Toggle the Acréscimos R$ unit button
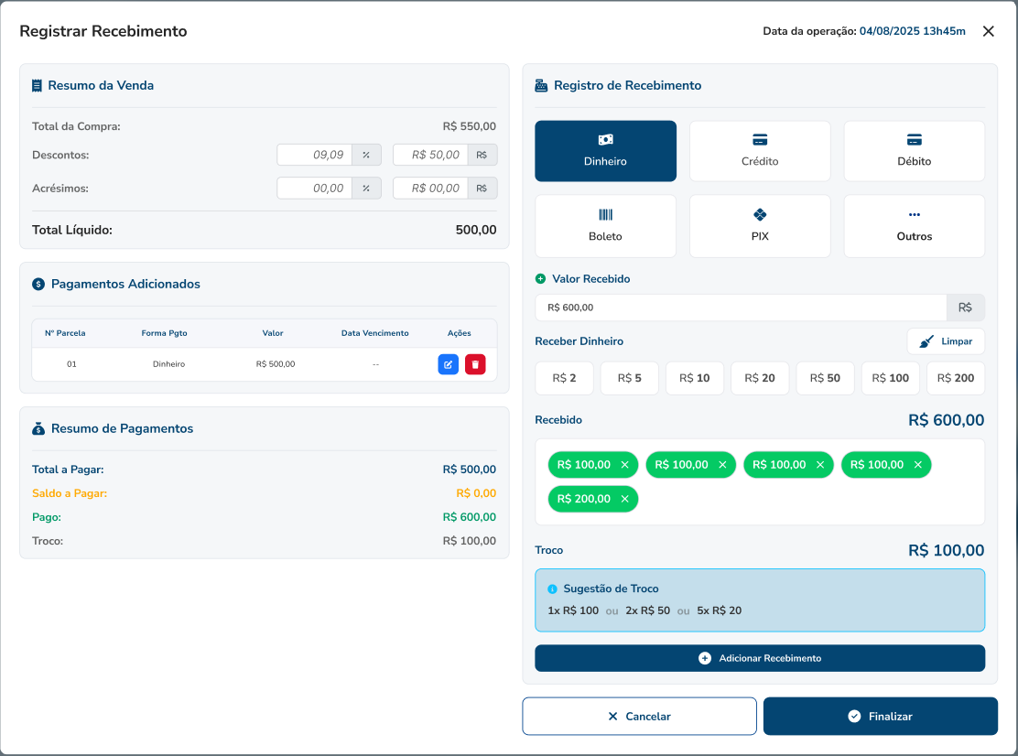The width and height of the screenshot is (1018, 756). [x=482, y=188]
